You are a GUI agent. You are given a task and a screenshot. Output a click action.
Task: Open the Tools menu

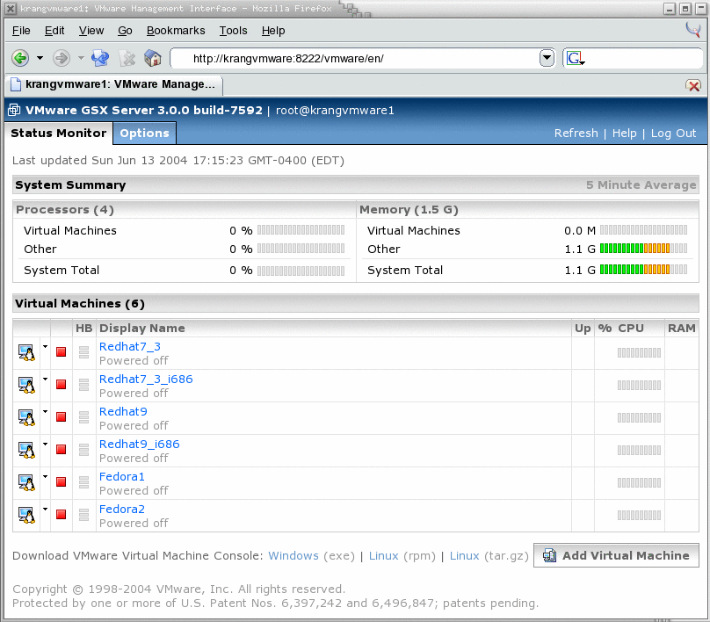233,31
